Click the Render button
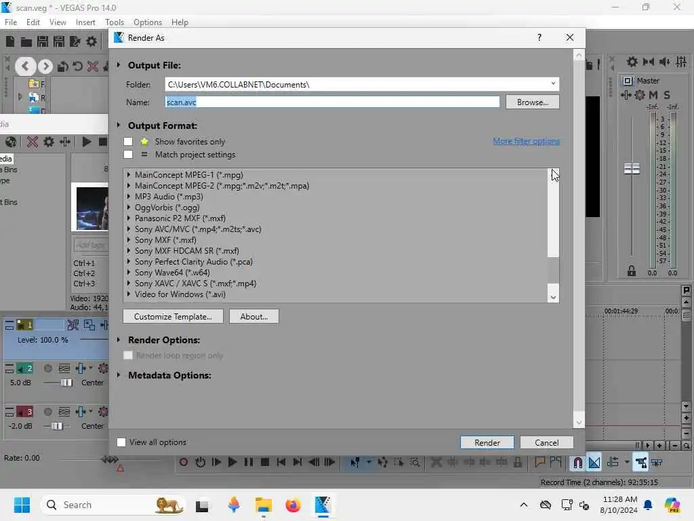694x521 pixels. (x=487, y=442)
